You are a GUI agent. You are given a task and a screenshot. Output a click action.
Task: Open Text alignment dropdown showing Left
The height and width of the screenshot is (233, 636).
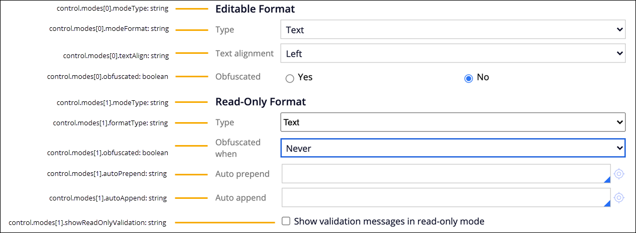point(452,53)
